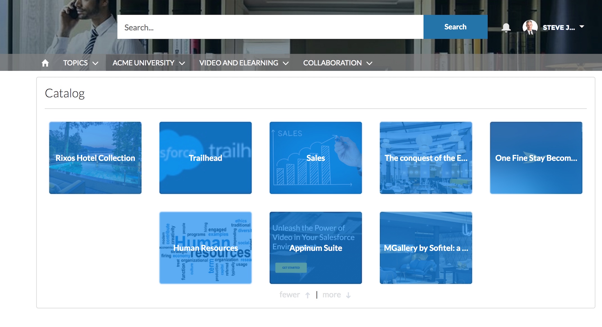This screenshot has width=602, height=327.
Task: Click the more down-arrow icon
Action: pyautogui.click(x=348, y=295)
